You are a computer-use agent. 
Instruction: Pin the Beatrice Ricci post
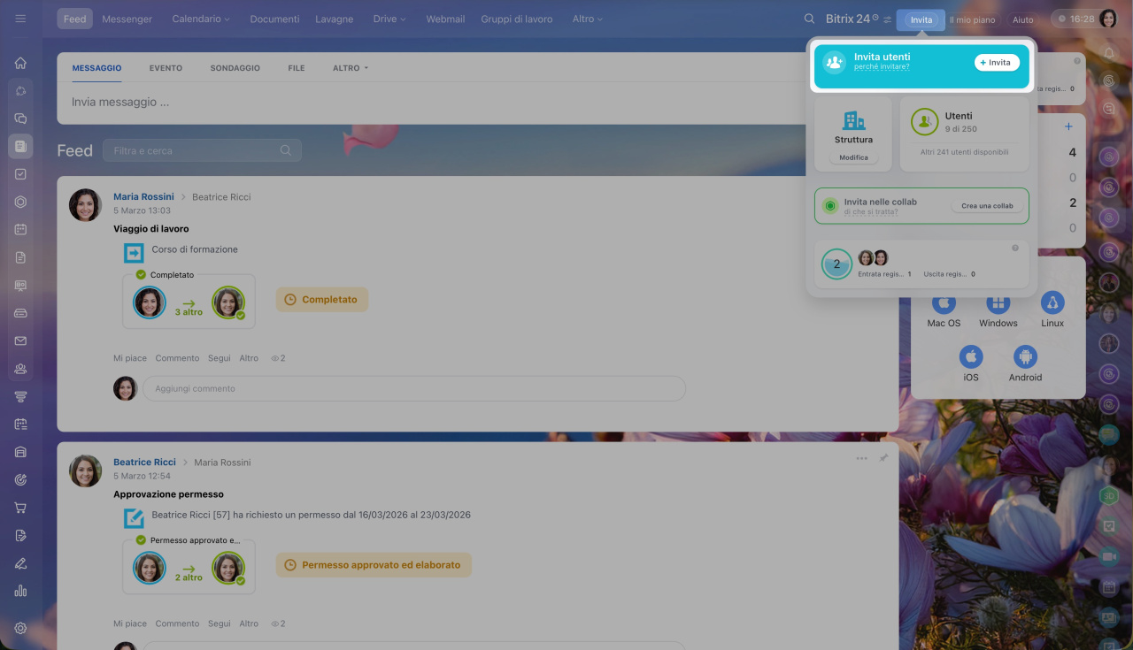click(x=883, y=458)
